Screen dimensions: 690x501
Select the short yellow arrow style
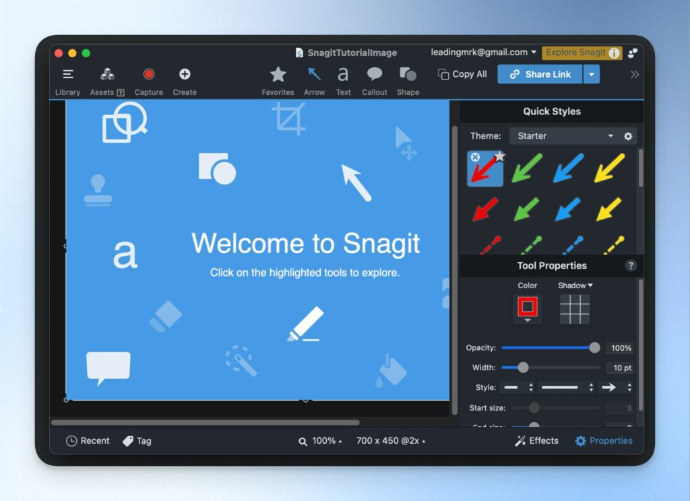609,209
